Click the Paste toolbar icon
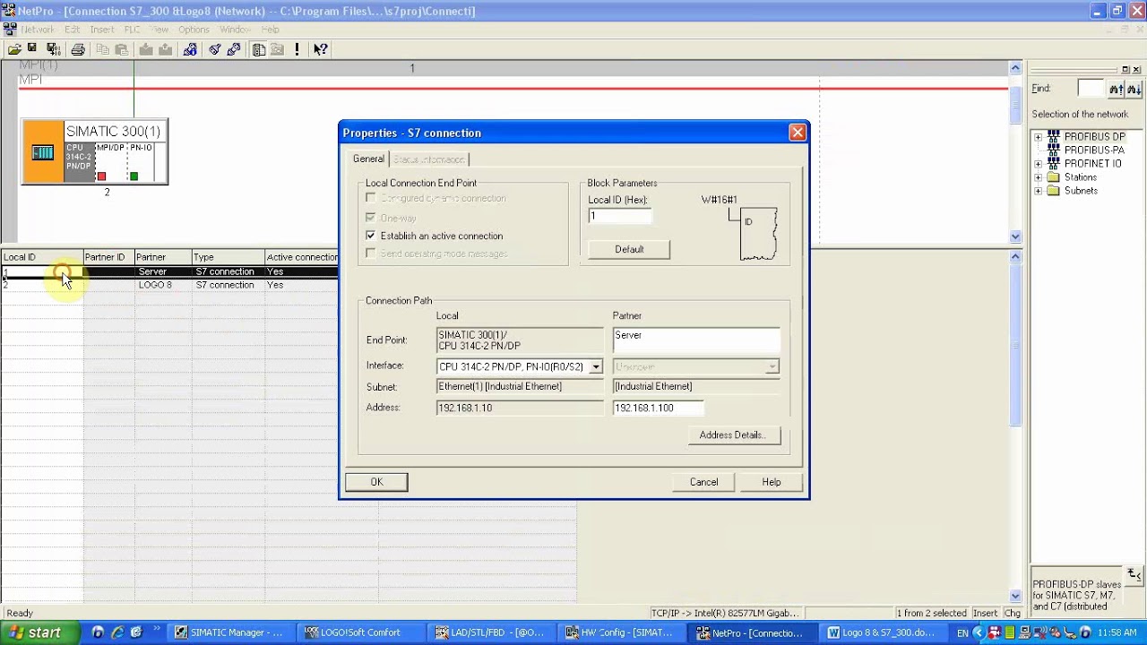The width and height of the screenshot is (1147, 645). coord(121,49)
